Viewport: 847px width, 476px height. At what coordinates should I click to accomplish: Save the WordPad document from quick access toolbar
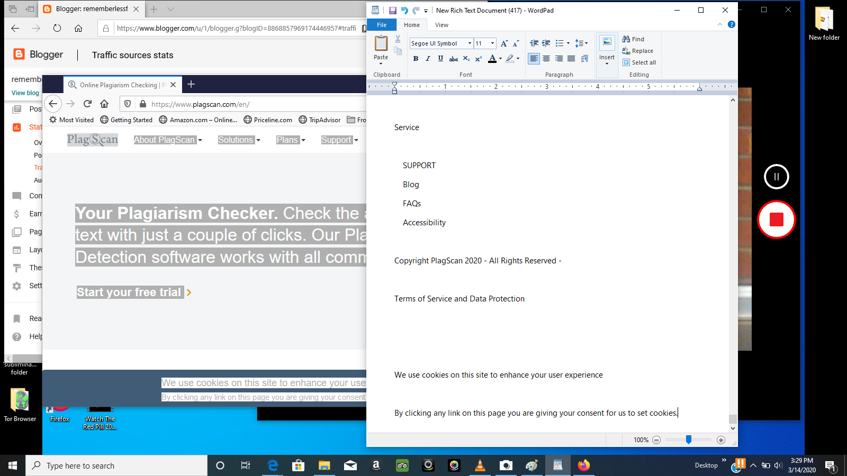(x=392, y=10)
